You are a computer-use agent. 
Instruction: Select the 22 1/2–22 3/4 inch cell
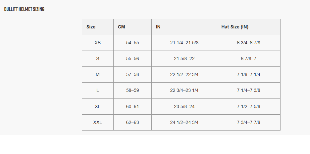click(184, 74)
